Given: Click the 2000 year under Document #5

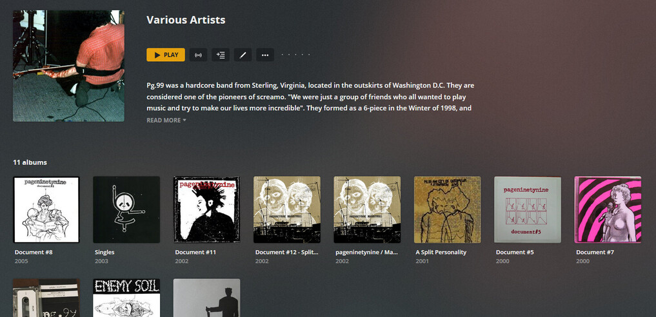Looking at the screenshot, I should click(502, 262).
